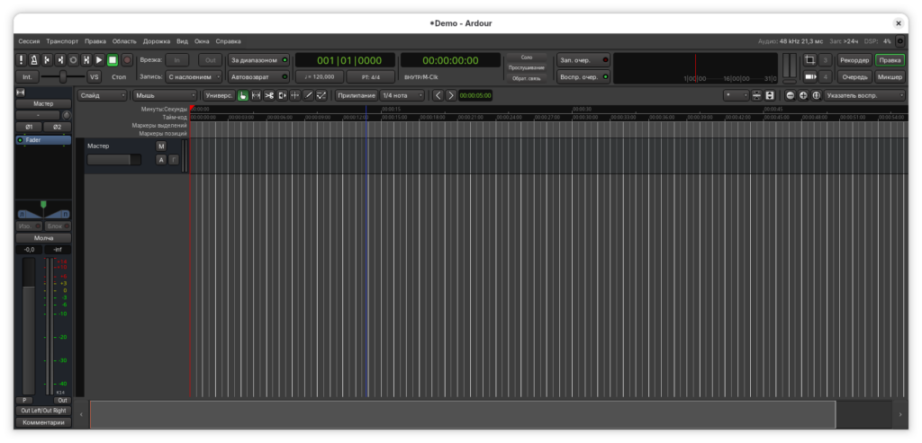922x443 pixels.
Task: Expand the 1/4 нота grid dropdown
Action: click(x=402, y=95)
